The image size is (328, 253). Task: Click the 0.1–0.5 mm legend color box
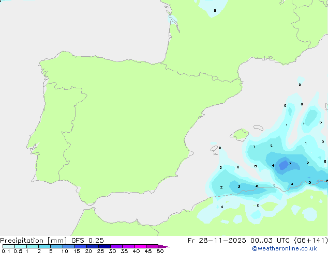tap(9, 246)
